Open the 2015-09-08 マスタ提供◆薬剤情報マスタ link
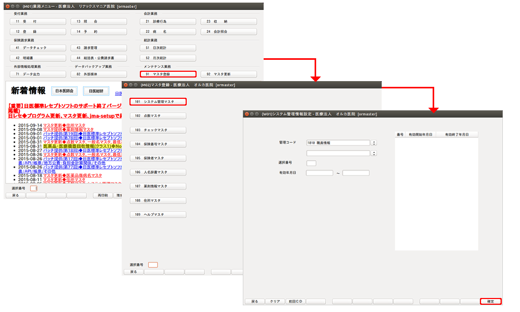 click(x=68, y=129)
